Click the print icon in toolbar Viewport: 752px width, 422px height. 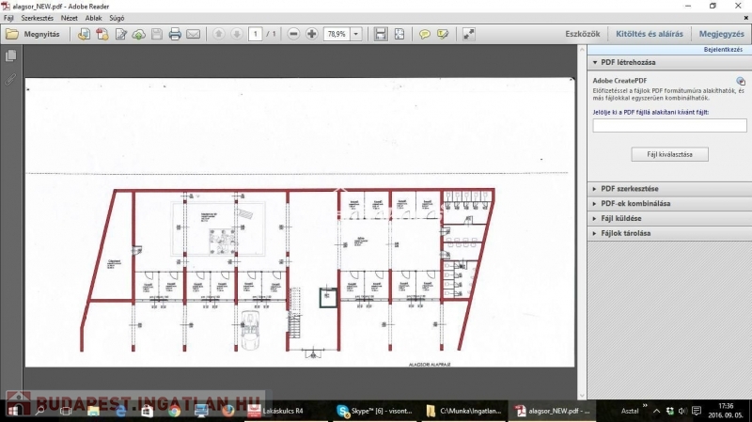point(175,34)
